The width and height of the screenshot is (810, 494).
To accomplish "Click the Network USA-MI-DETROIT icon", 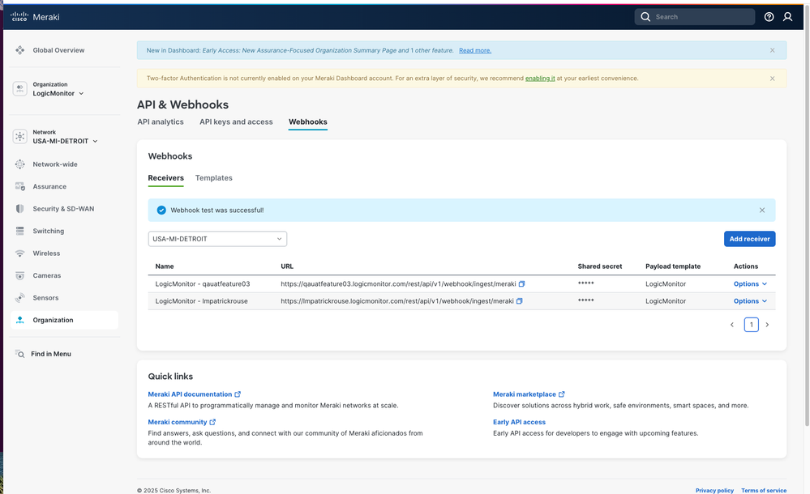I will click(19, 136).
